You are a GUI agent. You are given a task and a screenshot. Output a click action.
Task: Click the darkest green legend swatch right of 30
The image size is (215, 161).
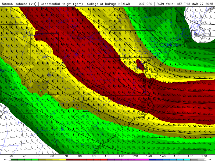pos(14,160)
